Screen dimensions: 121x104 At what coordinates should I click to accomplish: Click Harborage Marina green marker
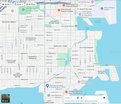pyautogui.click(x=76, y=26)
